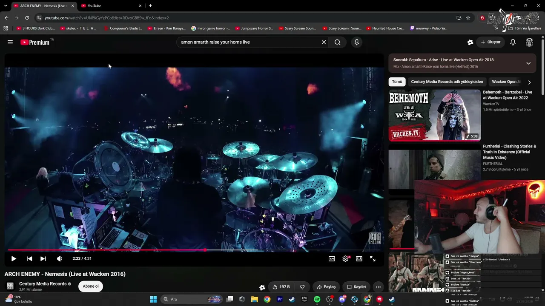
Task: Open the mirror game horror bookmark
Action: (x=211, y=28)
